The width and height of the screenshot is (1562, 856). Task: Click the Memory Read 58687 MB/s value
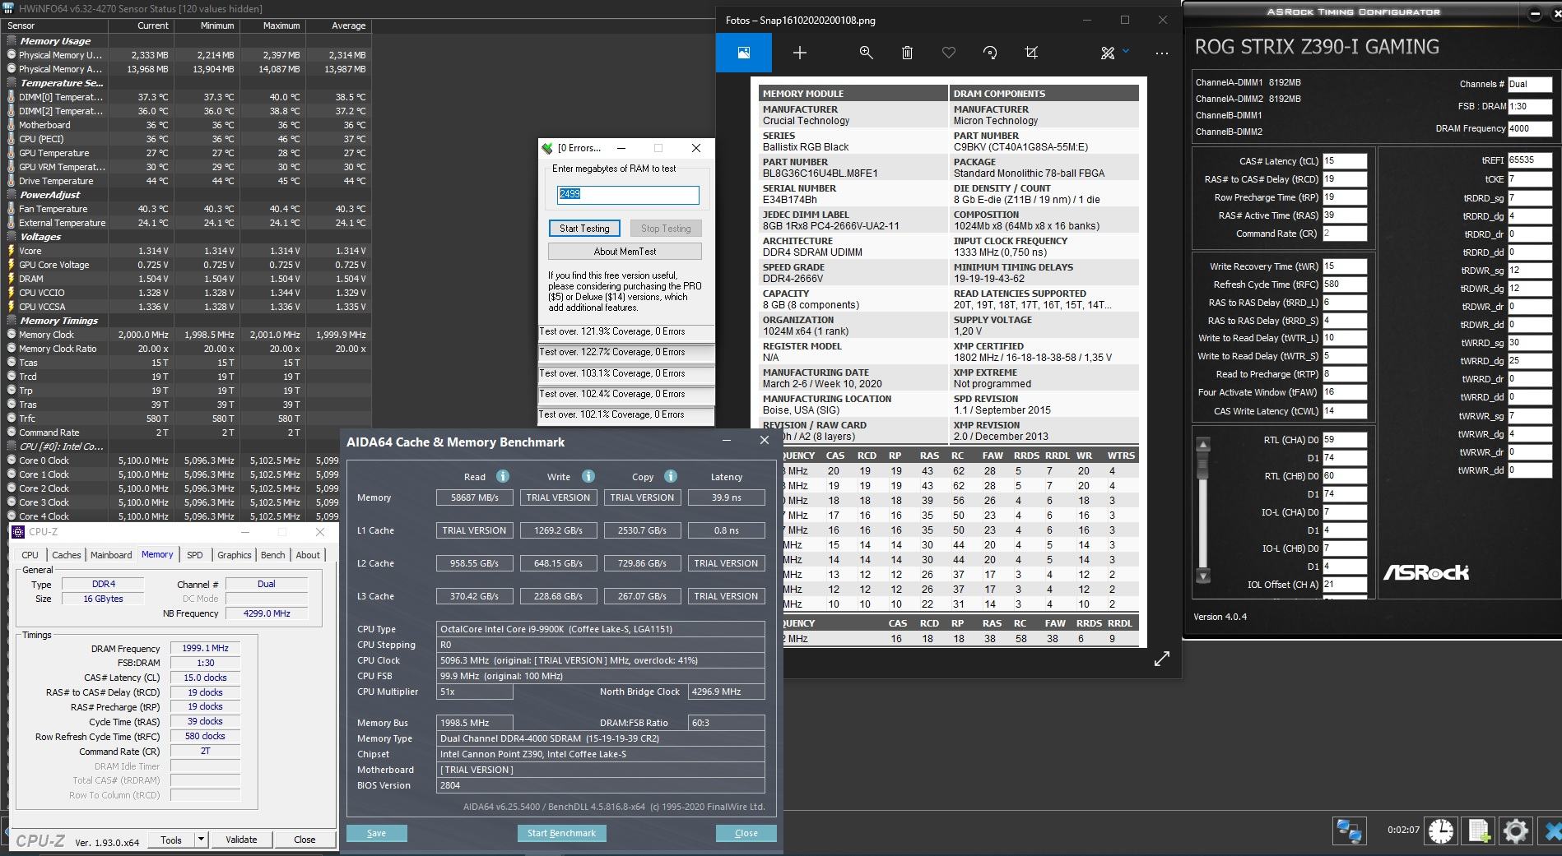[475, 497]
